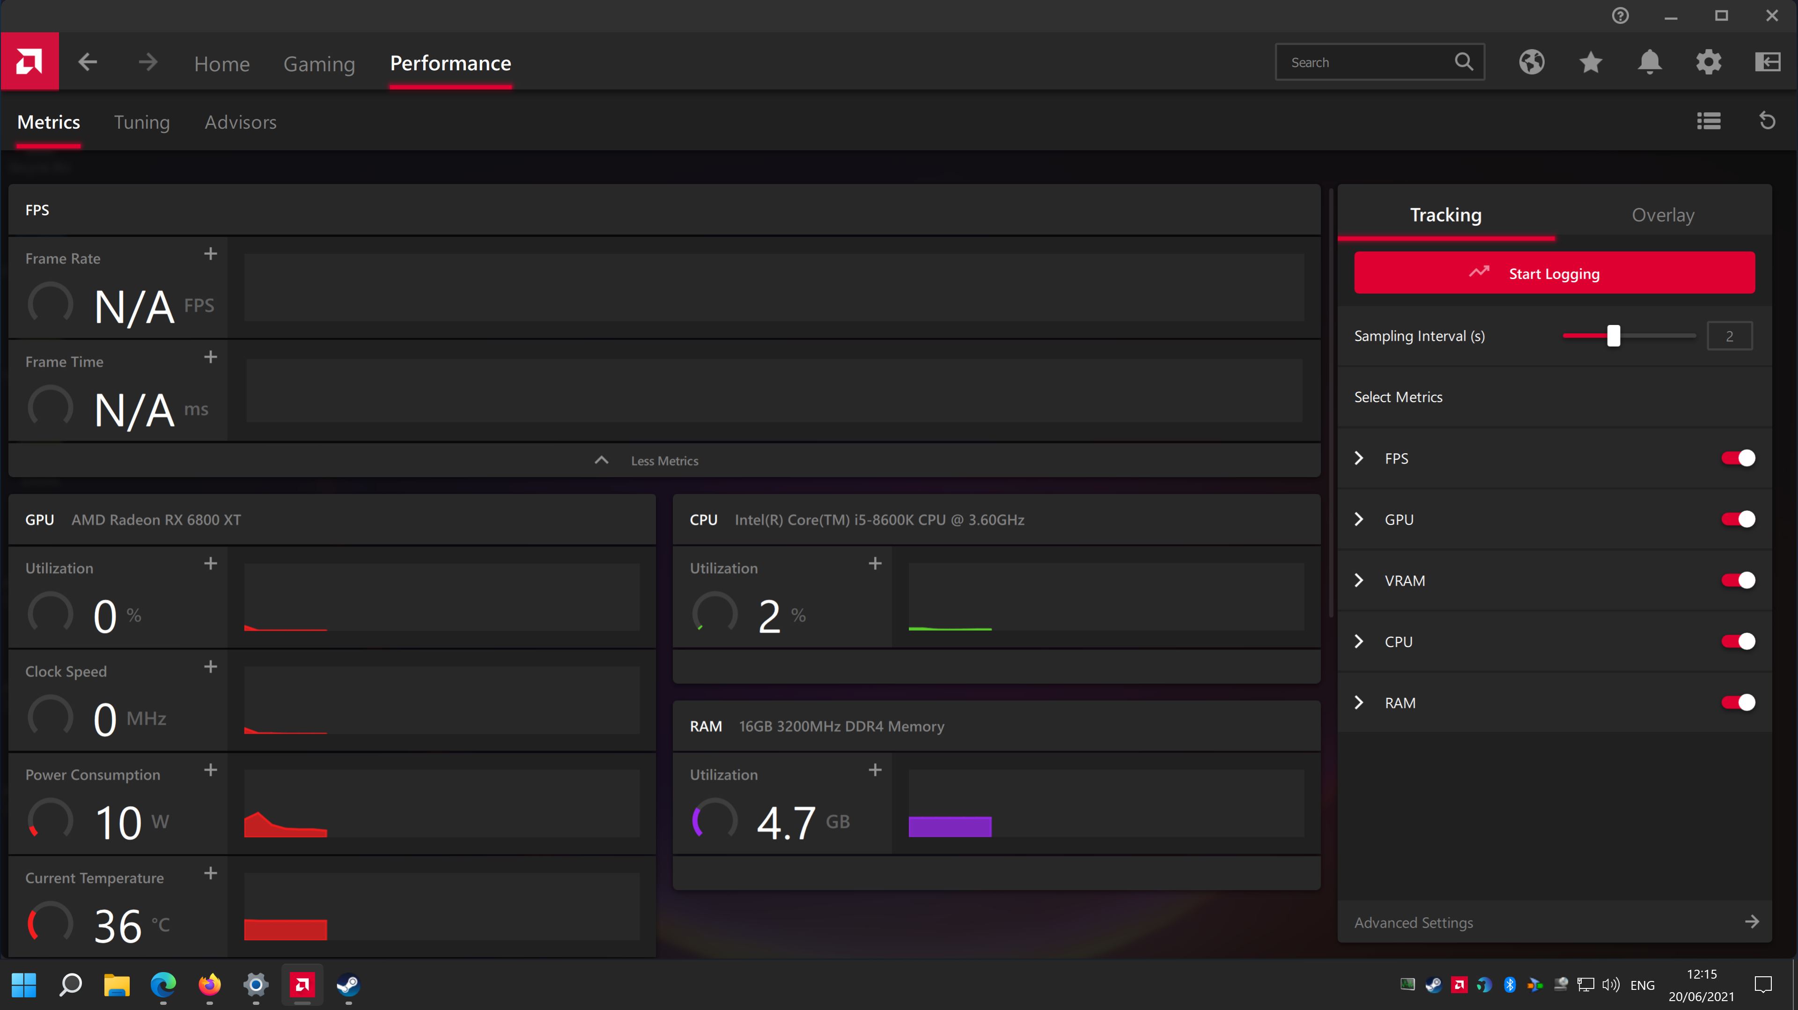Click the AMD logo home icon
The width and height of the screenshot is (1798, 1010).
[x=29, y=62]
